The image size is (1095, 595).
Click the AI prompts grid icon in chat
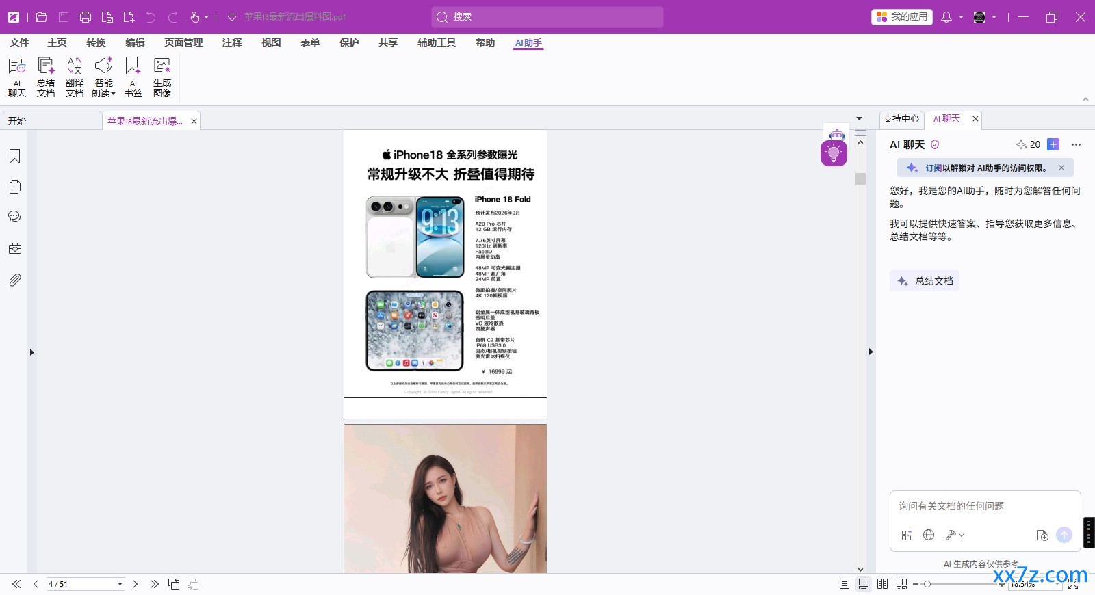pyautogui.click(x=907, y=535)
